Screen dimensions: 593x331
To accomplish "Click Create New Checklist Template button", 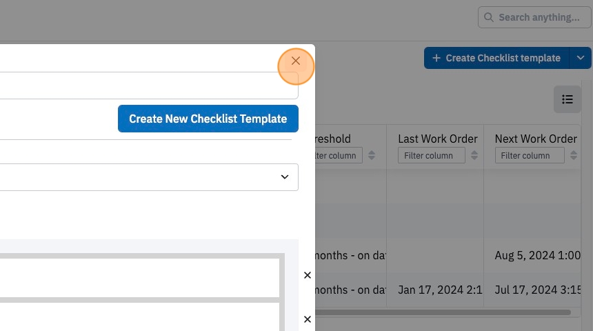I will click(x=208, y=119).
